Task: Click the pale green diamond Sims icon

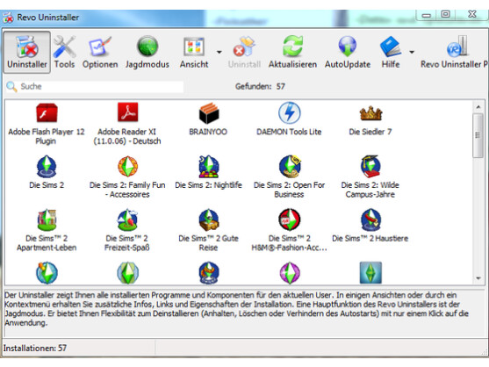Action: (x=127, y=273)
